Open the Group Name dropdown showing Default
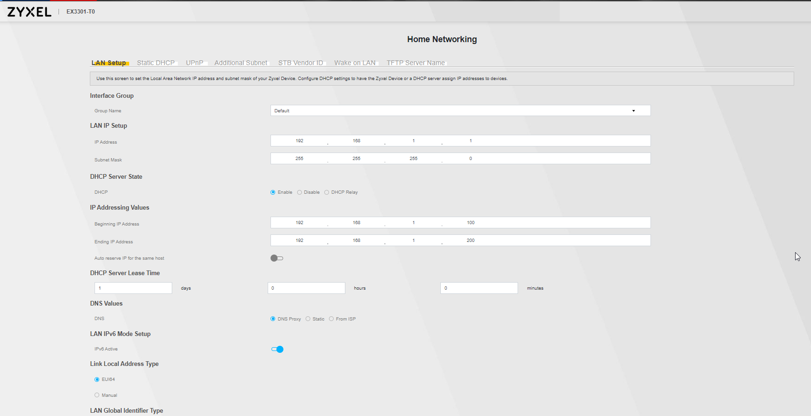This screenshot has width=811, height=416. (x=460, y=110)
